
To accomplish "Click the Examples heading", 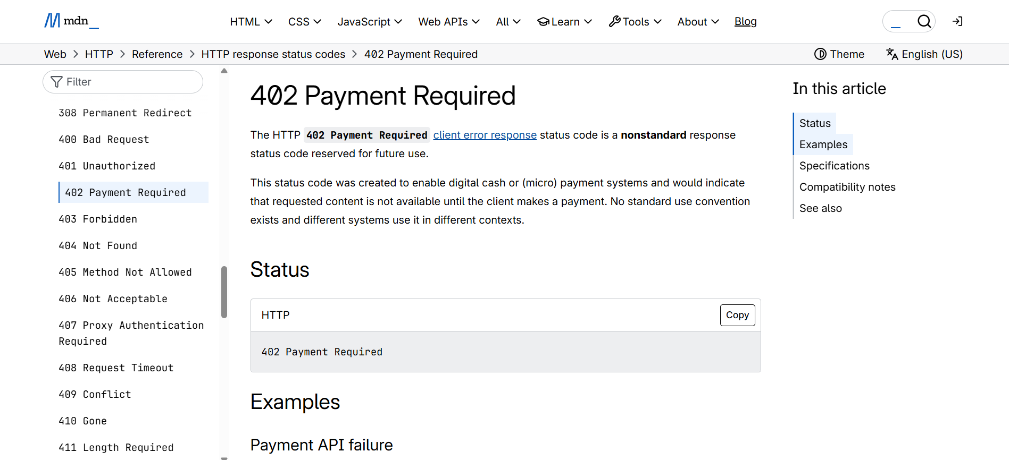I will pos(295,402).
